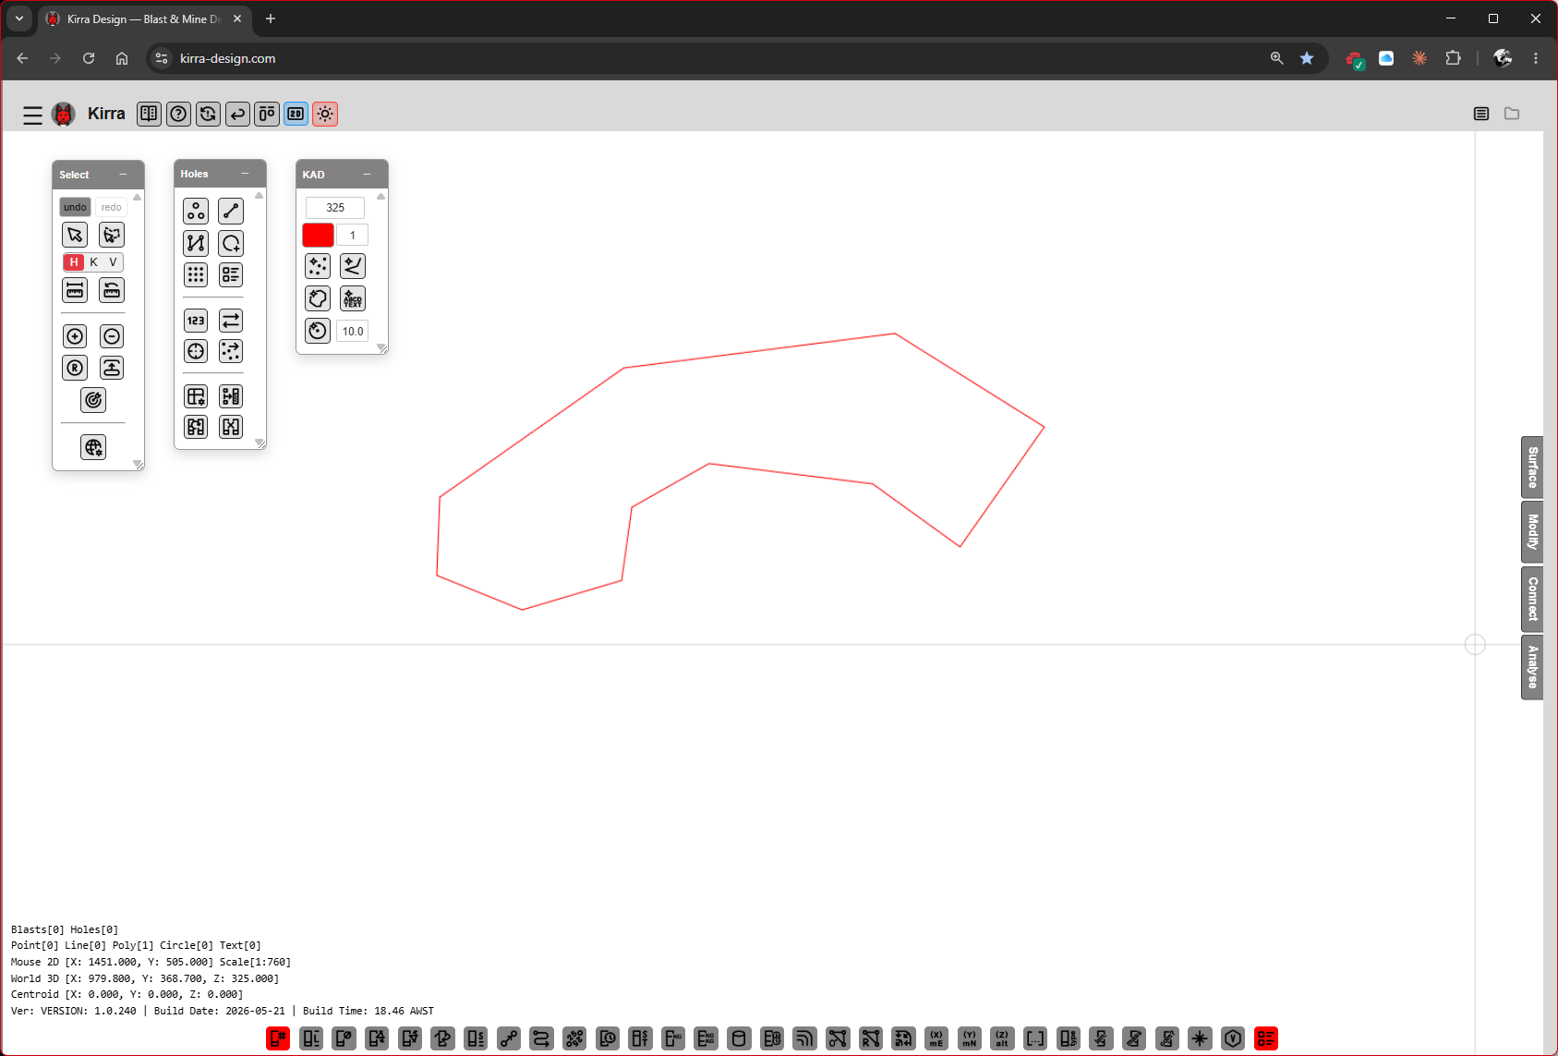Open the help question mark icon
The height and width of the screenshot is (1056, 1558).
pyautogui.click(x=178, y=114)
